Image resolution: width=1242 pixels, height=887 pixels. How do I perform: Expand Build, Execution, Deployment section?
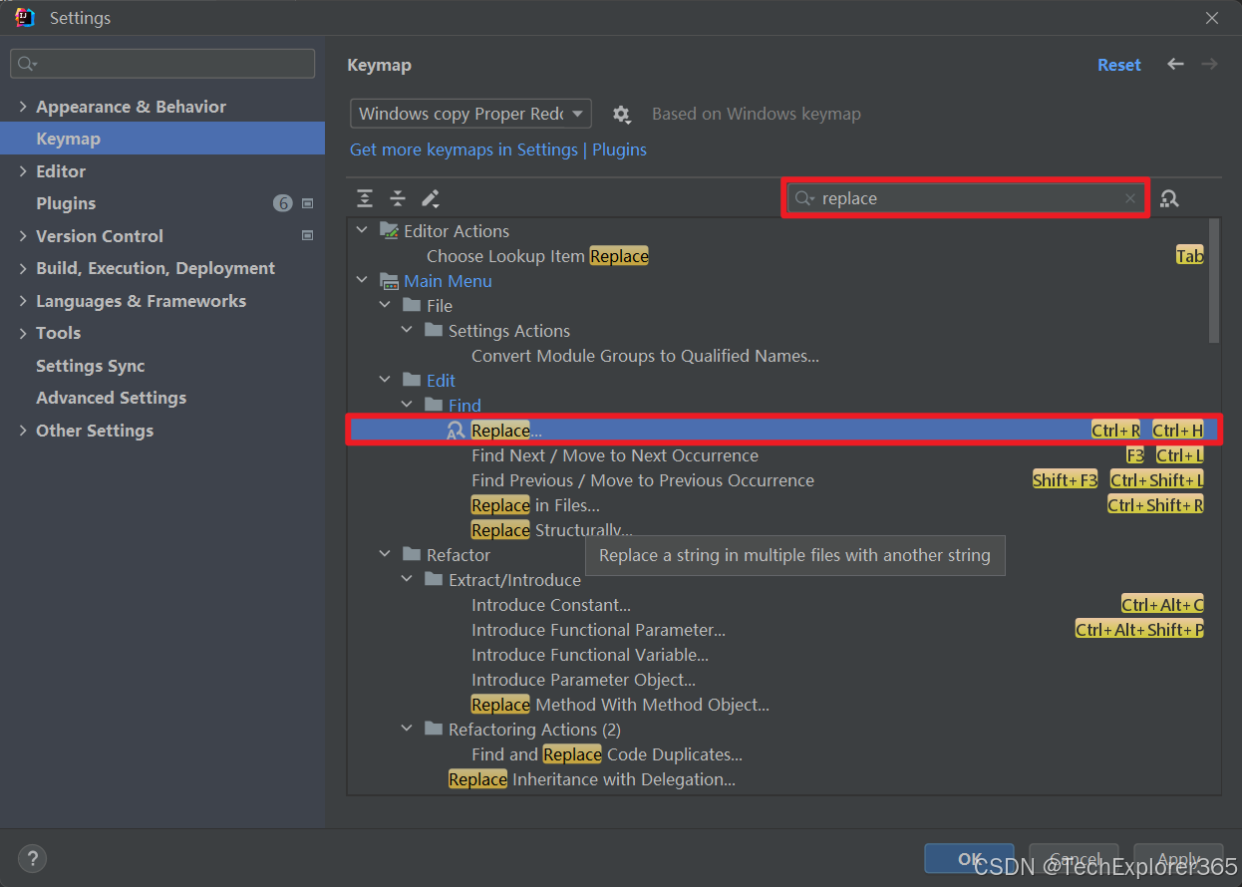tap(23, 268)
